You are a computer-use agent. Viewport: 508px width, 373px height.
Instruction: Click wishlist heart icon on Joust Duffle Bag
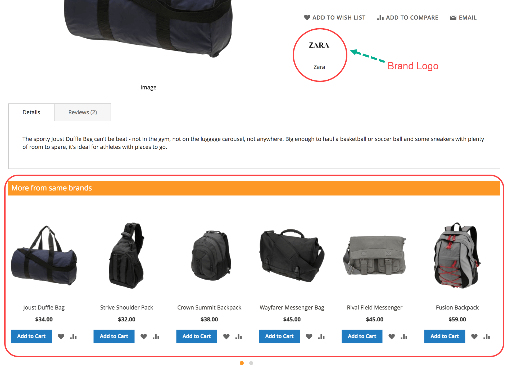pos(62,336)
